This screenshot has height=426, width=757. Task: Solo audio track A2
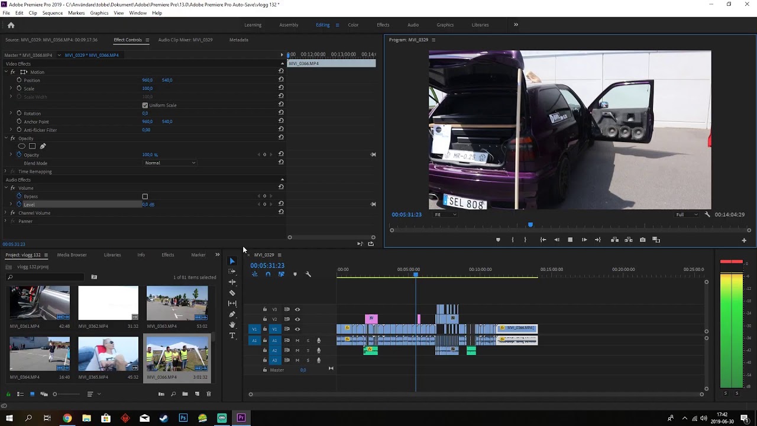308,350
